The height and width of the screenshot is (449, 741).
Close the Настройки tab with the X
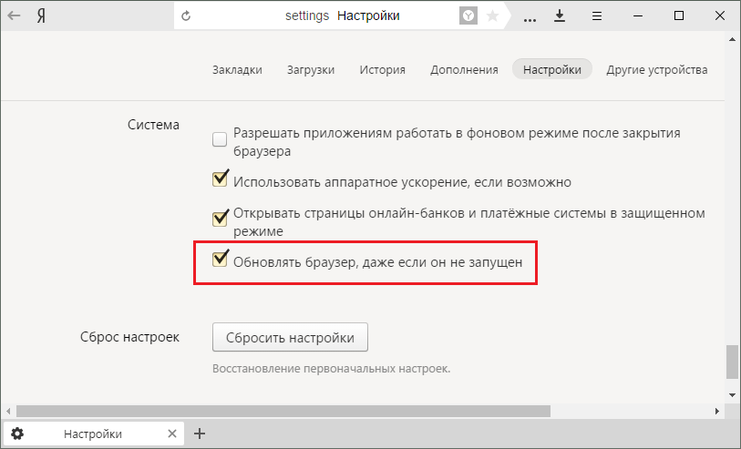171,434
